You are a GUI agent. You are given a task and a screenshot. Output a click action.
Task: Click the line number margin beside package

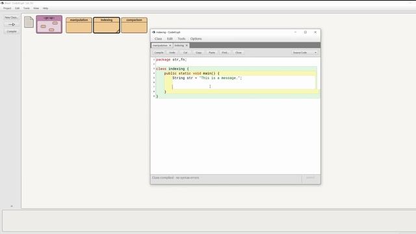tap(154, 60)
